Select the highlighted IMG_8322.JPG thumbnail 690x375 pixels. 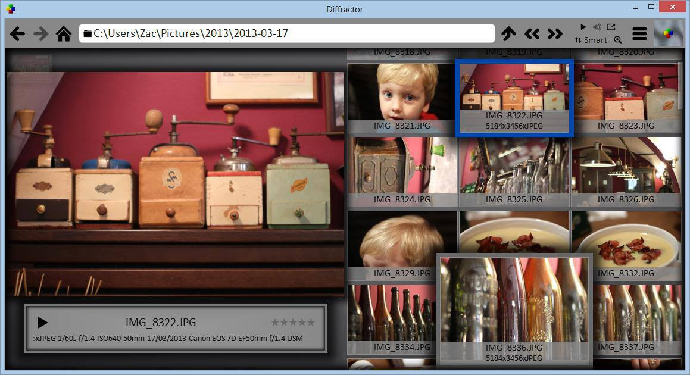point(514,98)
